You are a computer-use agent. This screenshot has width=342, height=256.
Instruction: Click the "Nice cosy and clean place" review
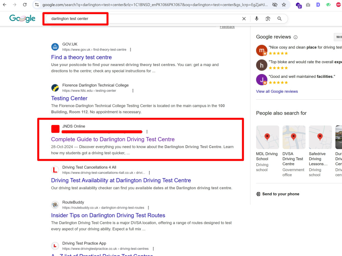(305, 47)
